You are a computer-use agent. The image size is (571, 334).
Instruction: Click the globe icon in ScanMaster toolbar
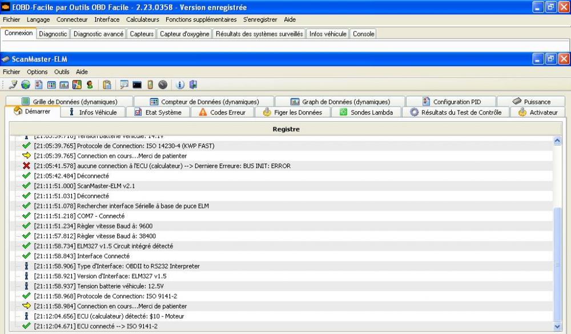[x=26, y=85]
